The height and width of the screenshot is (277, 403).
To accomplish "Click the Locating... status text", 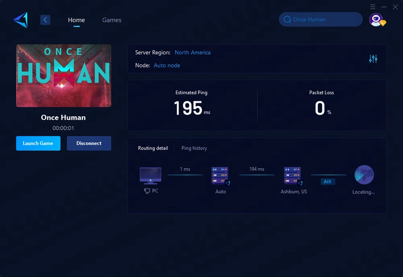I will 364,192.
